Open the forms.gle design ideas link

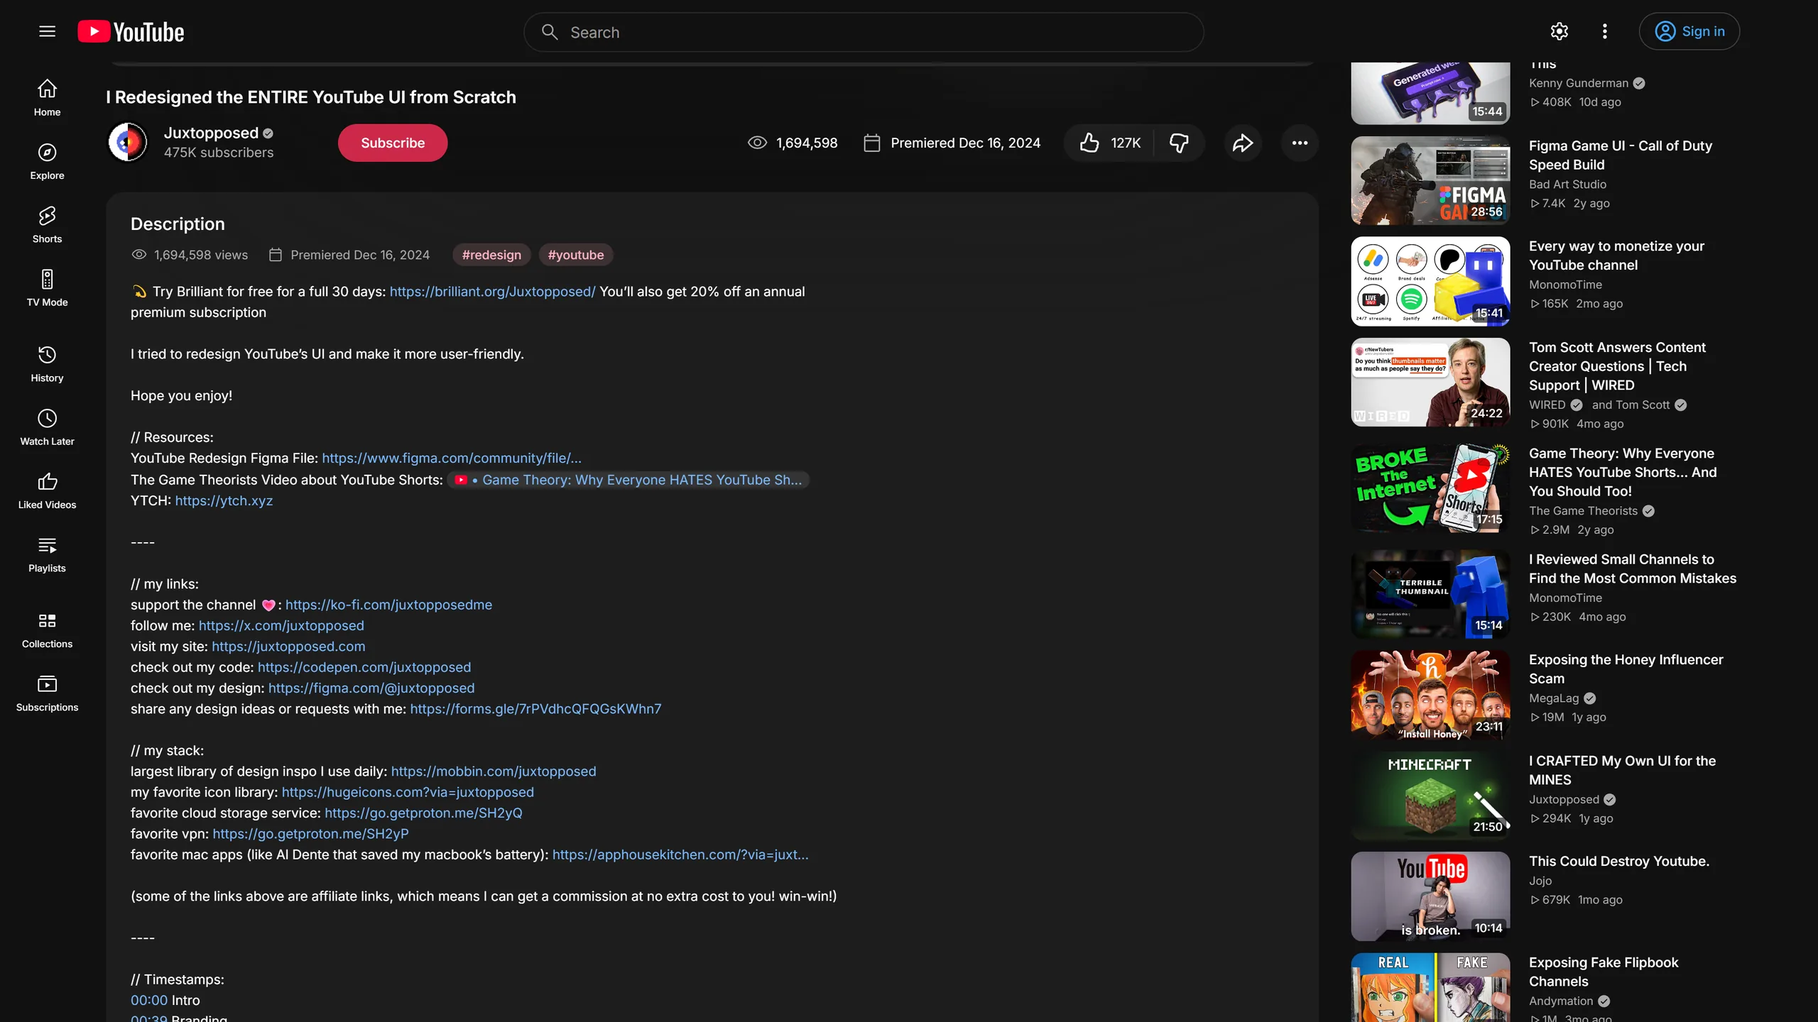[535, 709]
